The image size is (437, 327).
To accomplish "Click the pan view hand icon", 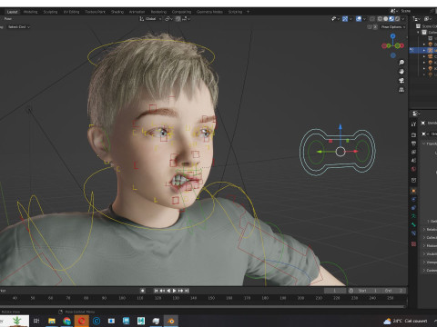I will pyautogui.click(x=401, y=72).
